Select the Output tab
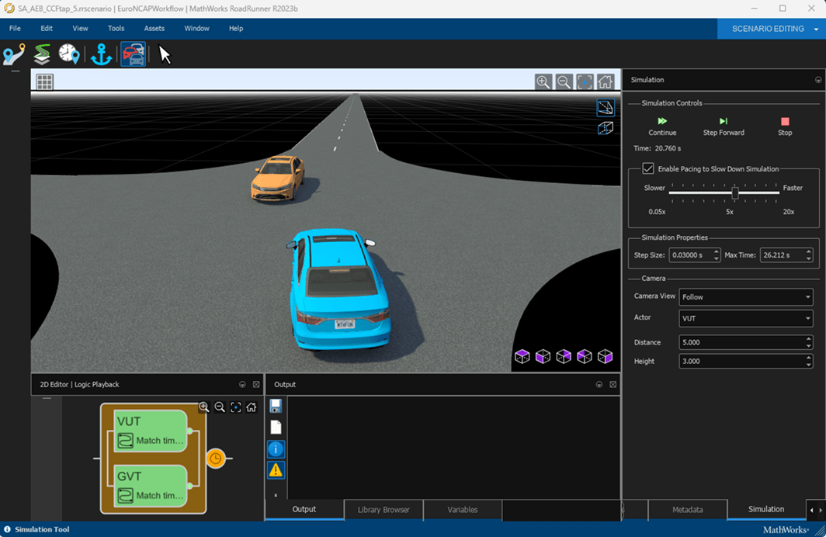Viewport: 826px width, 537px height. tap(304, 509)
